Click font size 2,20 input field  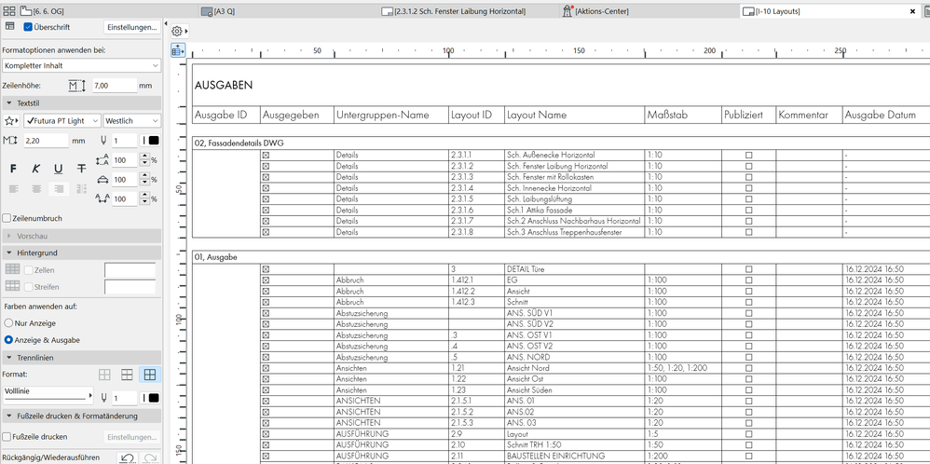coord(46,141)
